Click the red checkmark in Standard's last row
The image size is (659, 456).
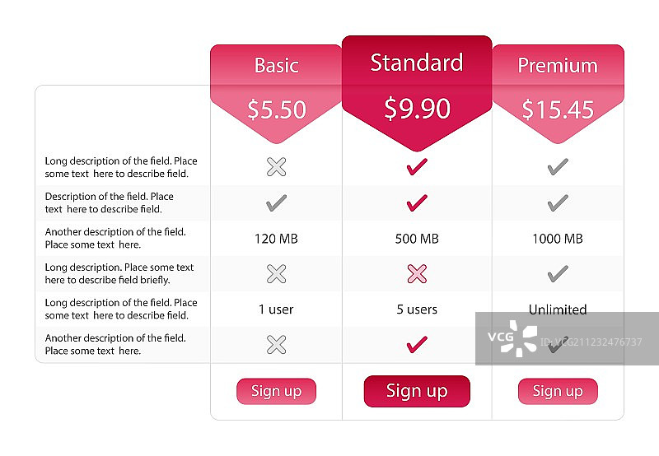417,345
